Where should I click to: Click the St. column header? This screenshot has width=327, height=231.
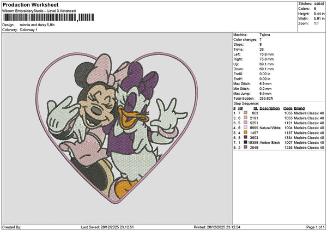click(256, 108)
